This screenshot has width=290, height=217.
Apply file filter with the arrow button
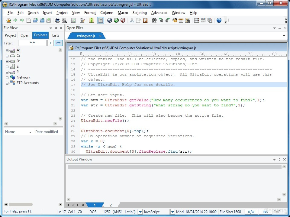pos(50,43)
